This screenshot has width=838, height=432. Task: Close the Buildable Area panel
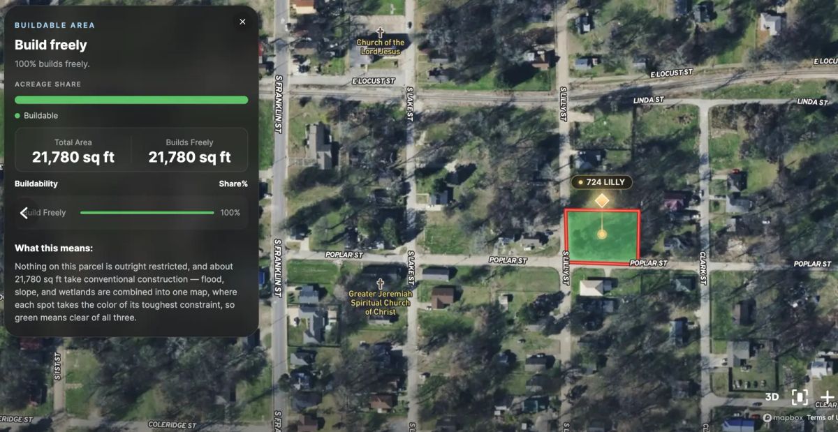click(x=242, y=22)
